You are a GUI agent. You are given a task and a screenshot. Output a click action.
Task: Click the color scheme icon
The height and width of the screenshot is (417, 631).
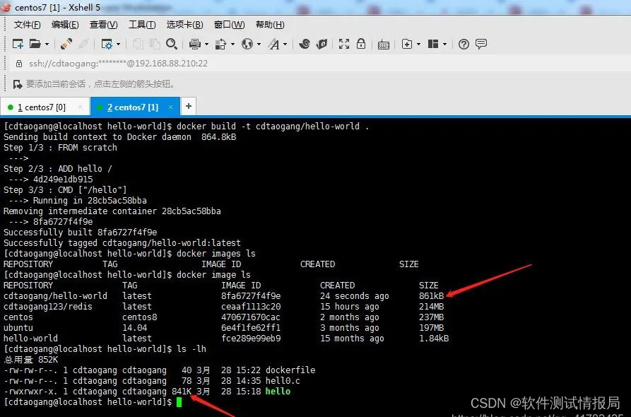(220, 44)
